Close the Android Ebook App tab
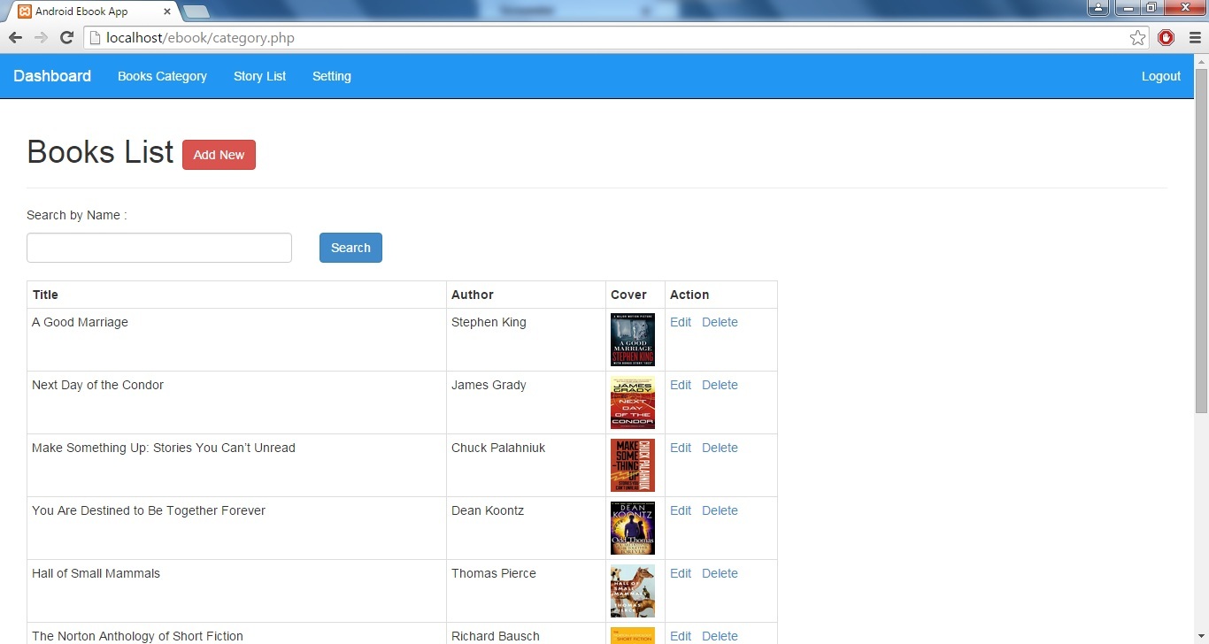 tap(167, 11)
